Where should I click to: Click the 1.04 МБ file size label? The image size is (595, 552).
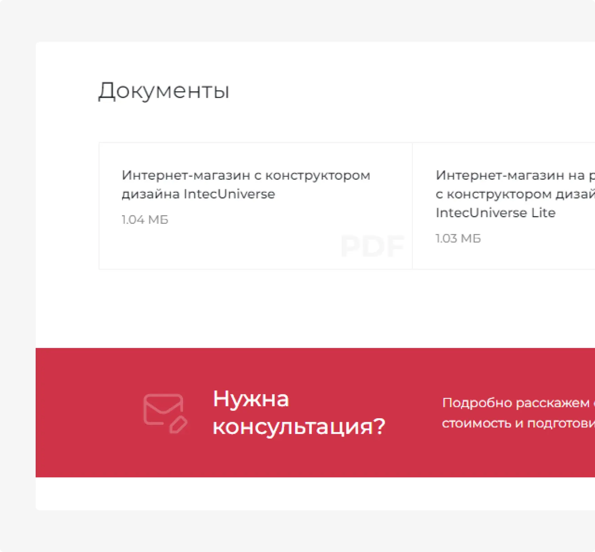coord(145,220)
